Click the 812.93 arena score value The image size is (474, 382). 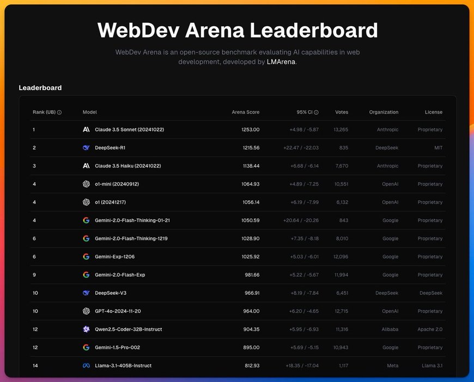[x=252, y=366]
